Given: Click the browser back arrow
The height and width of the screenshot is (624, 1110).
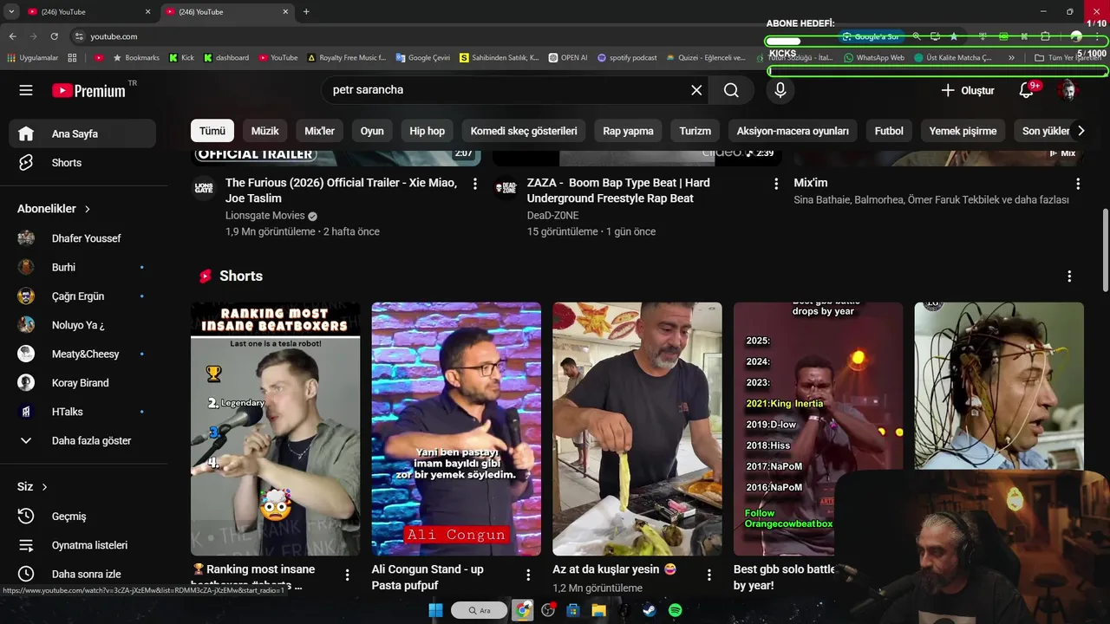Looking at the screenshot, I should click(x=12, y=36).
